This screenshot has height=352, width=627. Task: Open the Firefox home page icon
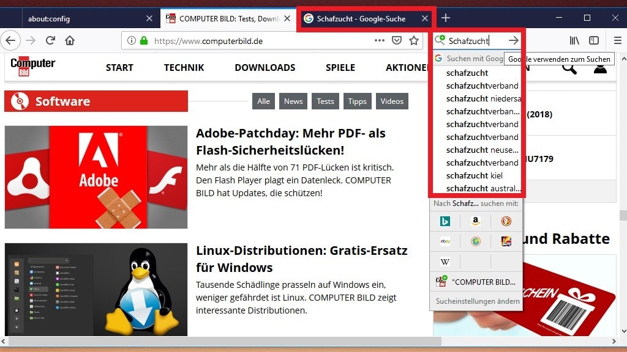click(70, 40)
